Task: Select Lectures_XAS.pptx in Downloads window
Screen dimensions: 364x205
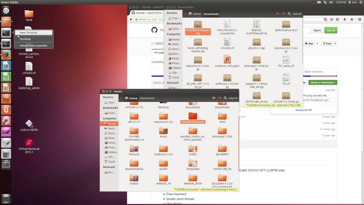Action: point(227,61)
